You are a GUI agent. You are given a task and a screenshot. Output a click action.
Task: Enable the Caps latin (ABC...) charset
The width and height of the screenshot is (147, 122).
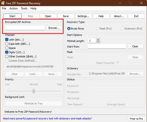click(x=7, y=44)
